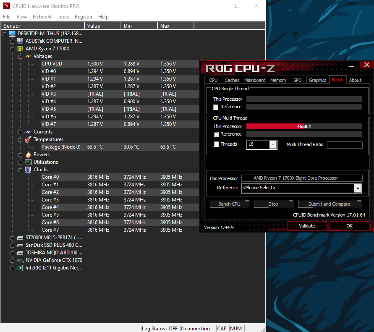This screenshot has width=374, height=332.
Task: Click the Bench CPU button
Action: (x=230, y=204)
